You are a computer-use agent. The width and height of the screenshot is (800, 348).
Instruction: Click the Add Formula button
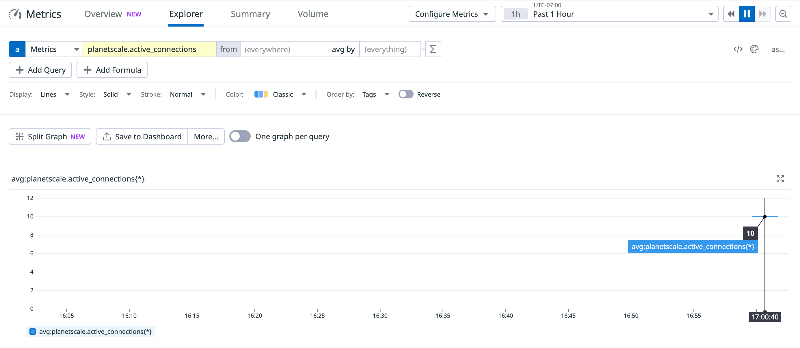tap(112, 70)
